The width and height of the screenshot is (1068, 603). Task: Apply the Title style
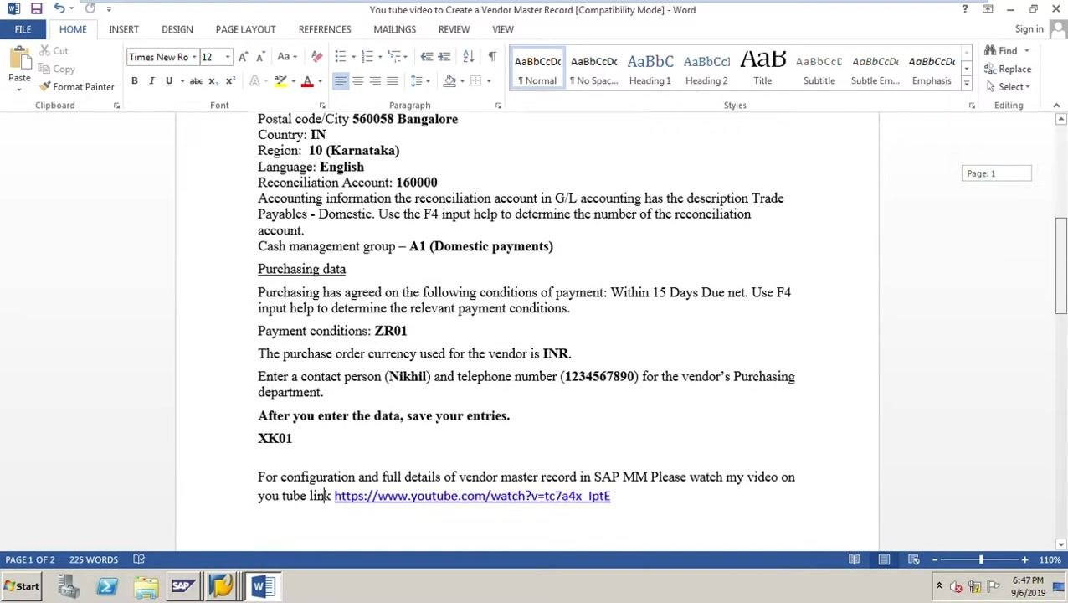762,69
